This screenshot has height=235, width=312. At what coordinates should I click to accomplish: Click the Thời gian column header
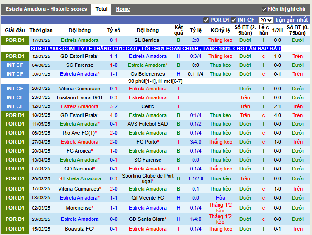pos(41,30)
